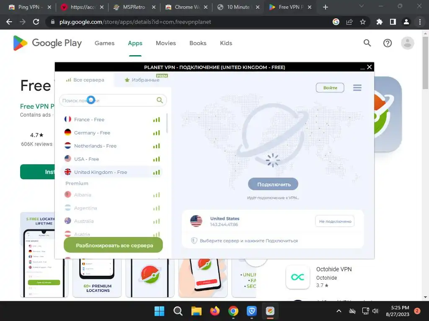The height and width of the screenshot is (321, 429).
Task: Switch to MSPRetro browser tab
Action: 134,7
